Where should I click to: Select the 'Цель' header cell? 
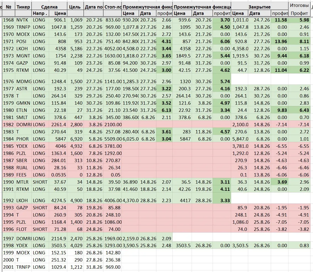pos(75,7)
